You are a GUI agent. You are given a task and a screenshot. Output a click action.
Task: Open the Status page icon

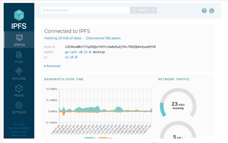pos(19,37)
